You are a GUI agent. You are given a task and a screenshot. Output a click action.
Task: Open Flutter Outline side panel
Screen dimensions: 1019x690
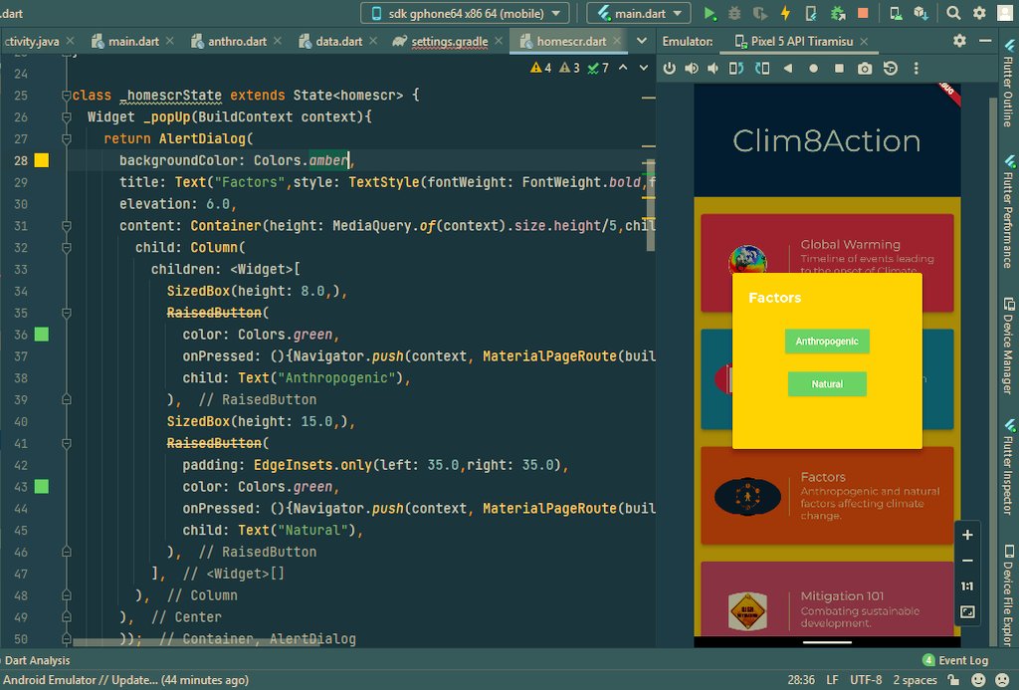point(1009,83)
